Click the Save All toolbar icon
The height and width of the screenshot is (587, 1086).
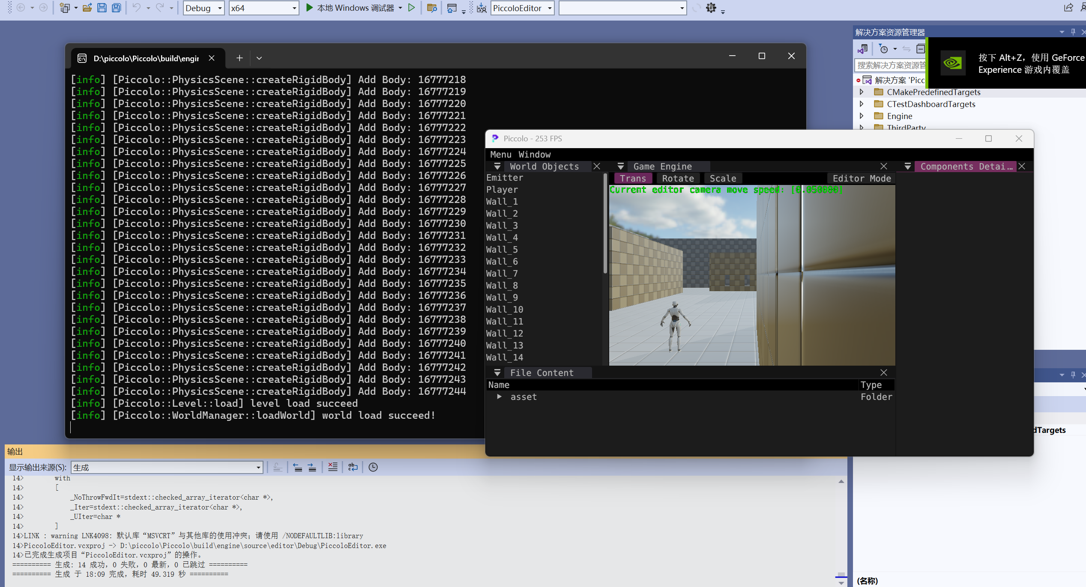pos(116,8)
